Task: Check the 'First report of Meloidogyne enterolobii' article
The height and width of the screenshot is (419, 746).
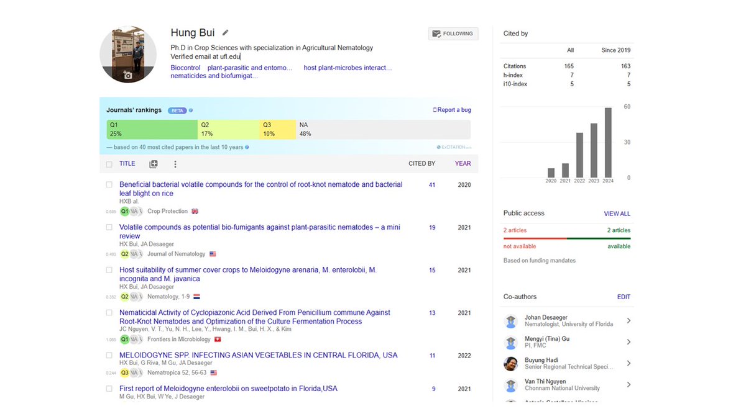Action: click(109, 389)
